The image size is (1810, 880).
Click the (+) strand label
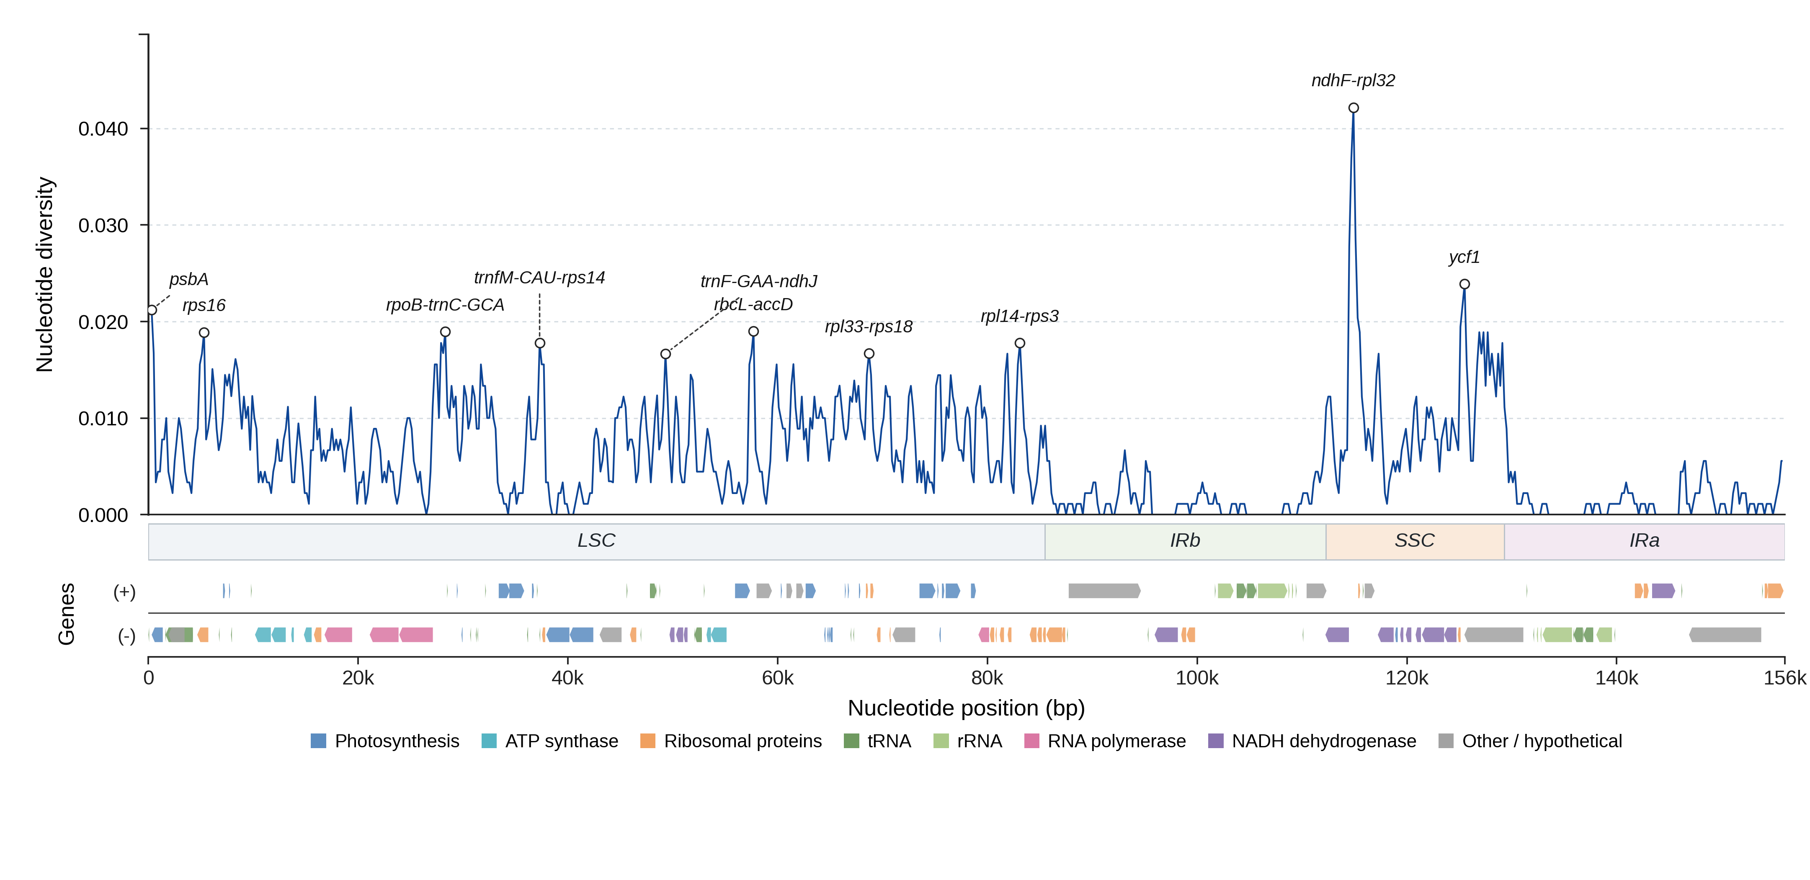[x=125, y=592]
